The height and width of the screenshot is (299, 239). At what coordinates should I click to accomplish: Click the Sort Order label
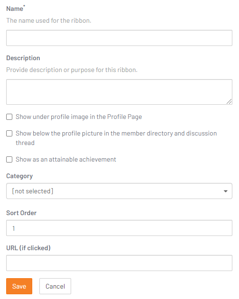coord(21,213)
